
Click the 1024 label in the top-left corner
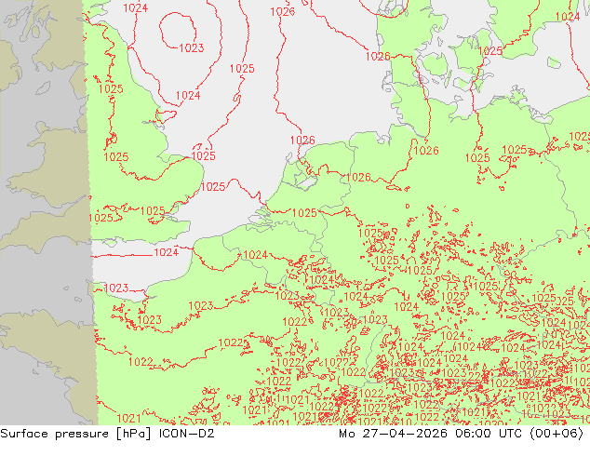(136, 7)
